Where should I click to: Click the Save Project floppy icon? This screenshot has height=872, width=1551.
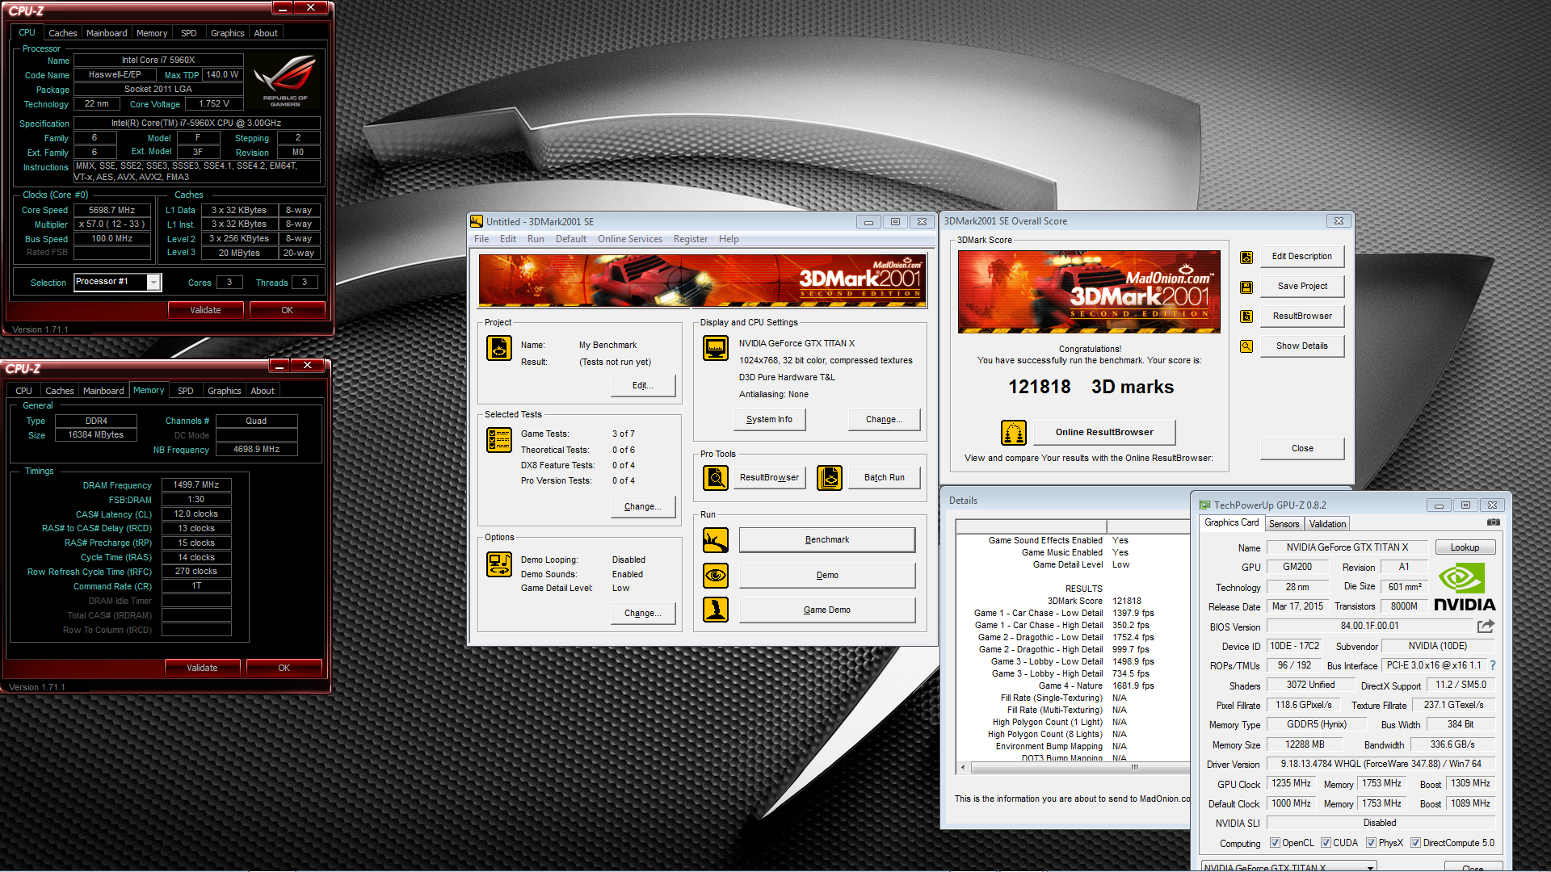[x=1246, y=287]
